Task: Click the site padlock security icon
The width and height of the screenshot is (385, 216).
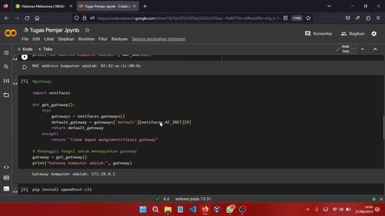Action: click(x=84, y=18)
